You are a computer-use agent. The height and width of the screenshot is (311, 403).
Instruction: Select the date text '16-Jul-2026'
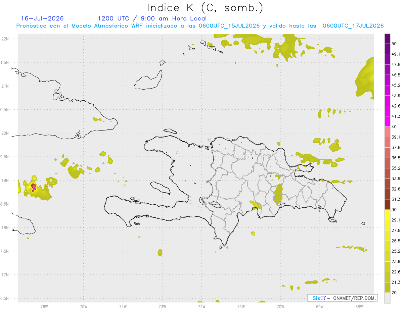(x=42, y=18)
